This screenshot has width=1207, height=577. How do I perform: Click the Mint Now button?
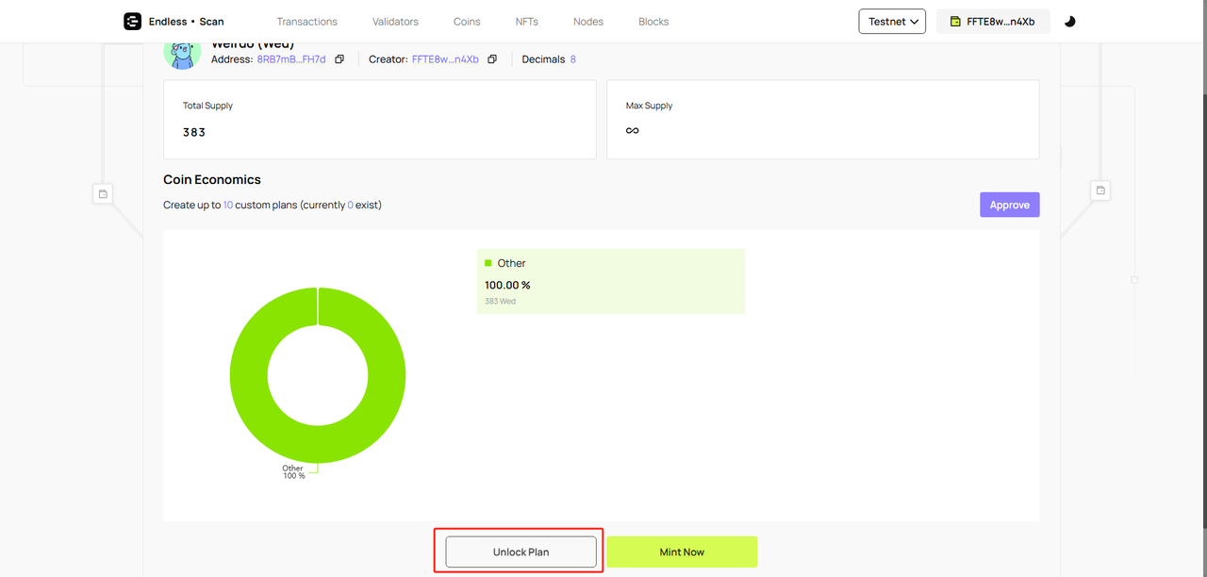682,552
